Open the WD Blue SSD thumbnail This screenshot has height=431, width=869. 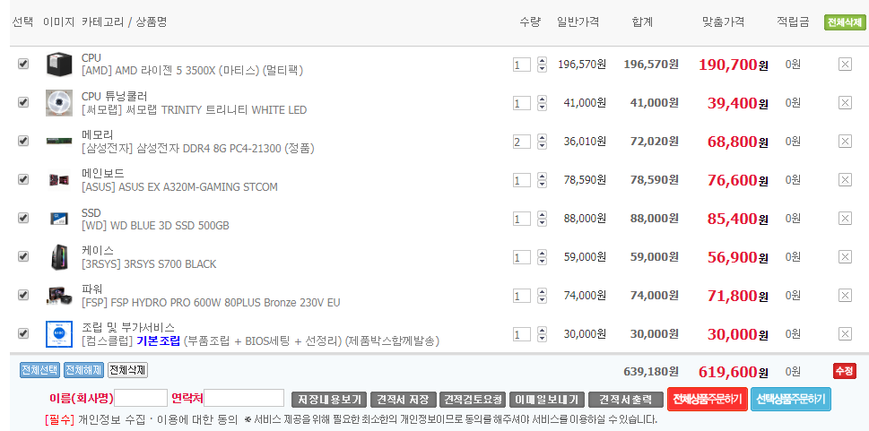(59, 219)
